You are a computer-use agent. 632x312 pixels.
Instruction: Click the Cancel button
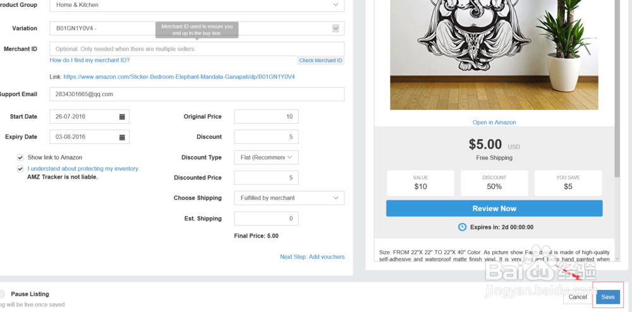point(578,297)
